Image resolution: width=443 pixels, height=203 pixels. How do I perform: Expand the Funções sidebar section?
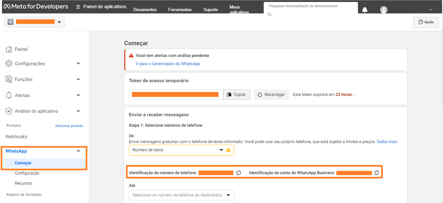(78, 79)
